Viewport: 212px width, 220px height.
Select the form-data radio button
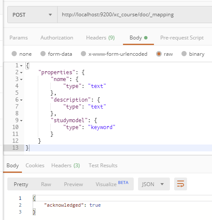[43, 54]
